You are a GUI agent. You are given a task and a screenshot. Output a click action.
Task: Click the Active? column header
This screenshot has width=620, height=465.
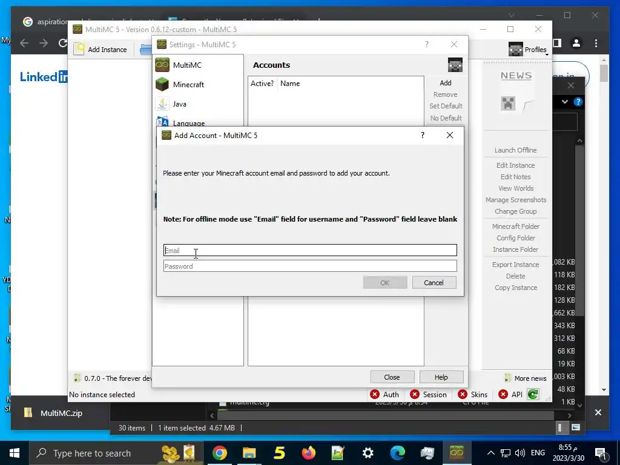(x=262, y=84)
